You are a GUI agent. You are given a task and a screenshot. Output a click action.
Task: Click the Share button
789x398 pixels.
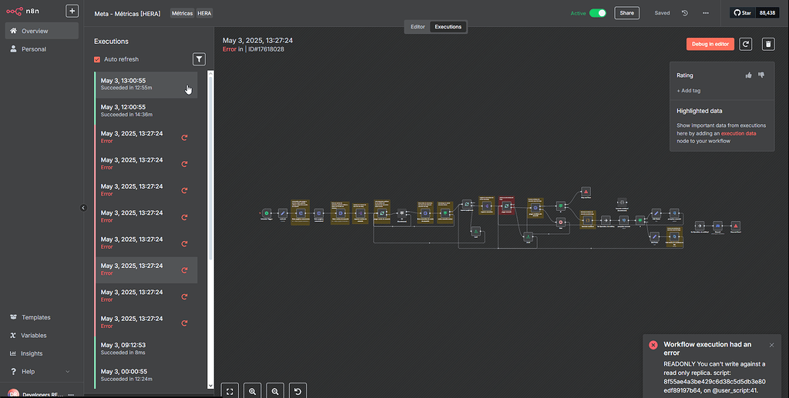tap(626, 13)
